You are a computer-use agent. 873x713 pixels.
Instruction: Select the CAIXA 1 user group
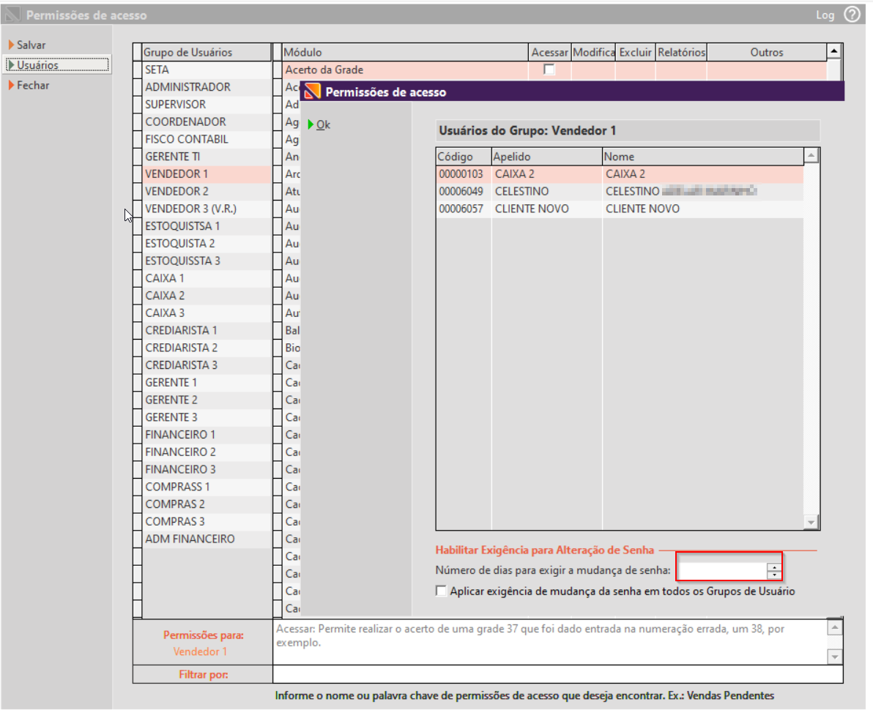207,277
